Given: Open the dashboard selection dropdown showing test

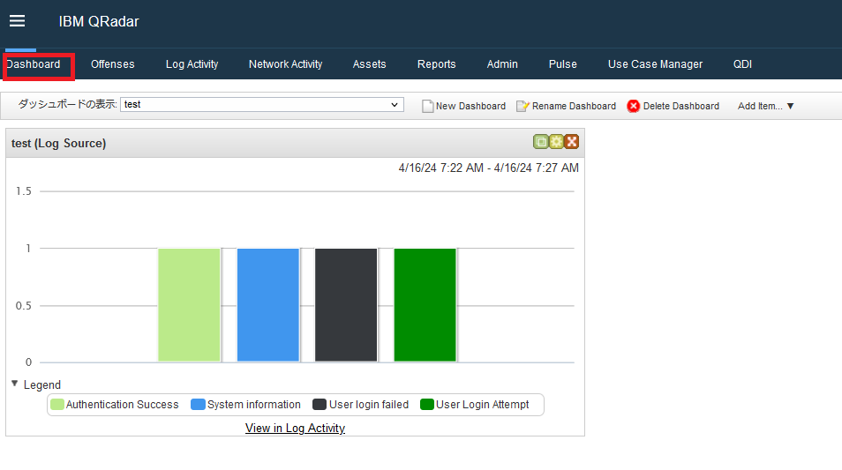Looking at the screenshot, I should (262, 105).
